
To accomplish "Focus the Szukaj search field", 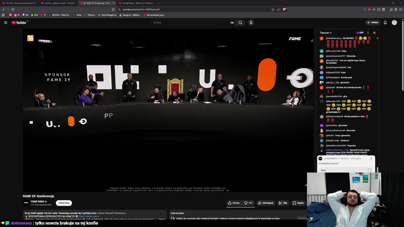I will point(193,22).
